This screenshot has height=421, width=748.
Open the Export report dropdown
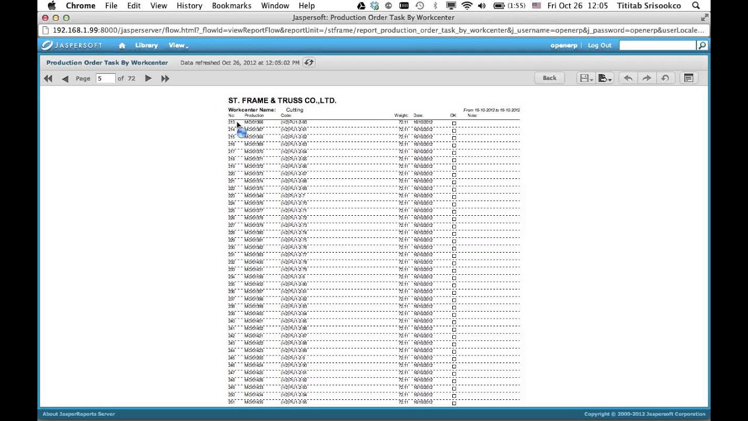click(x=605, y=78)
